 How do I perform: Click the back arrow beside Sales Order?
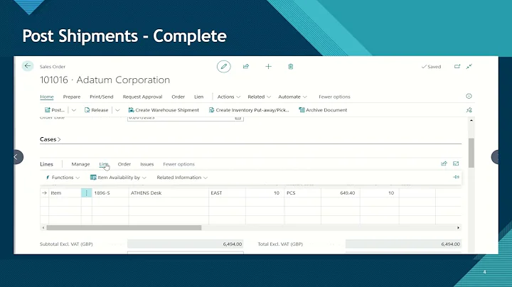pyautogui.click(x=28, y=66)
